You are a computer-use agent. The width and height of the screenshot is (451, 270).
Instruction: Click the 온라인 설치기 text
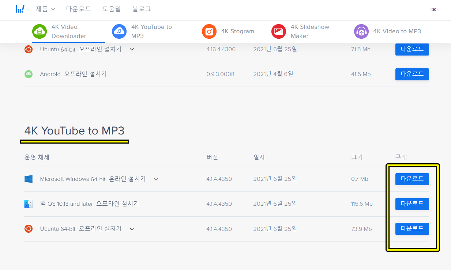pos(127,179)
